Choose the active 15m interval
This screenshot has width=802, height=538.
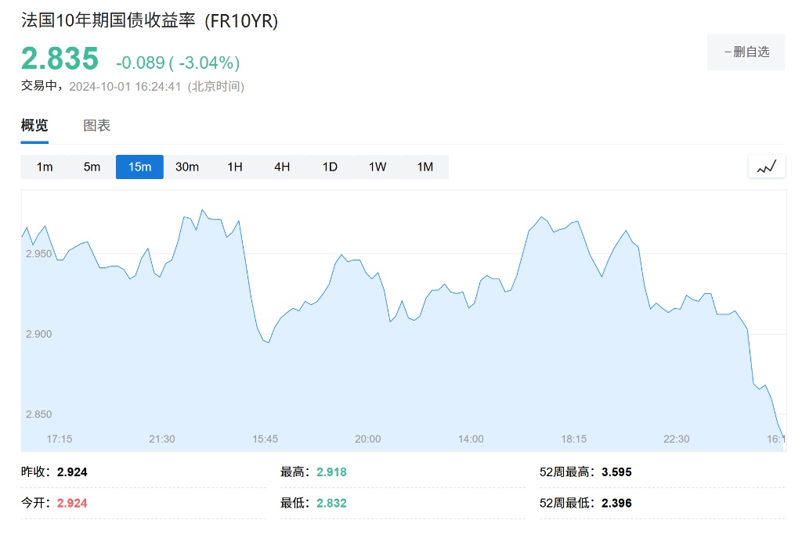(139, 167)
